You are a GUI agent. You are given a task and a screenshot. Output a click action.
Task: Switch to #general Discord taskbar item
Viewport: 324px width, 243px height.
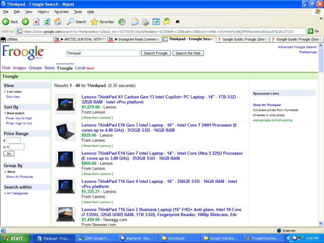point(137,238)
